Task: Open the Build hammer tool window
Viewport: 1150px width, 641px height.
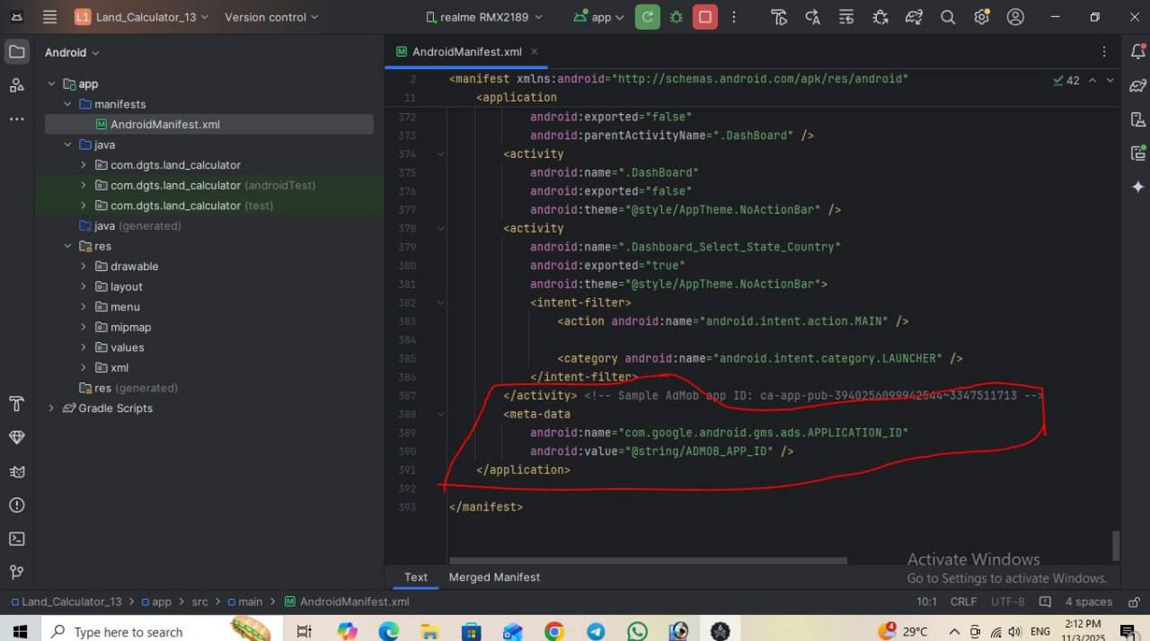Action: pyautogui.click(x=16, y=404)
